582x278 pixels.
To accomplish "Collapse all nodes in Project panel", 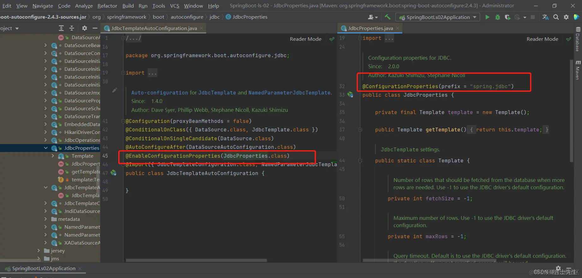I will tap(72, 28).
